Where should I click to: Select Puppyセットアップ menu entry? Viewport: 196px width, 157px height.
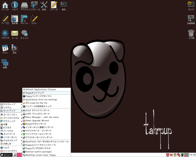tap(47, 93)
